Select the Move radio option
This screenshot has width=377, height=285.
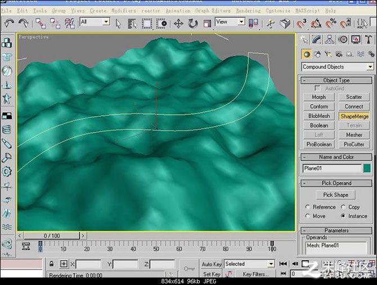[x=307, y=216]
